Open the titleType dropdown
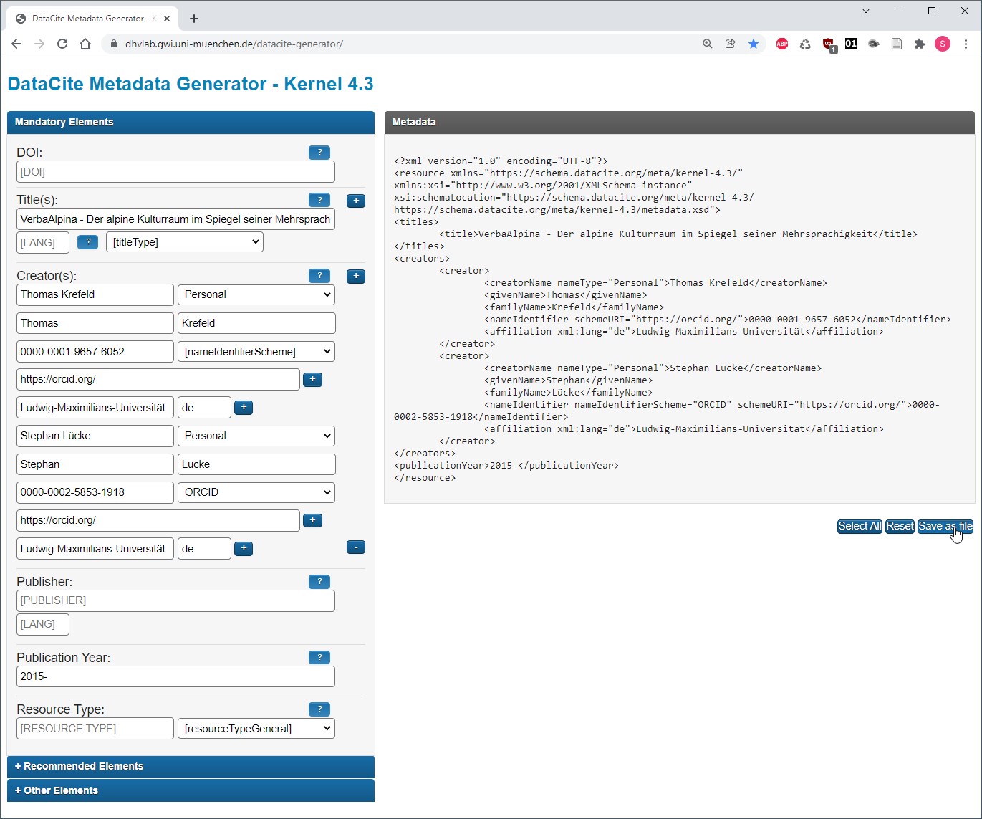 [185, 242]
